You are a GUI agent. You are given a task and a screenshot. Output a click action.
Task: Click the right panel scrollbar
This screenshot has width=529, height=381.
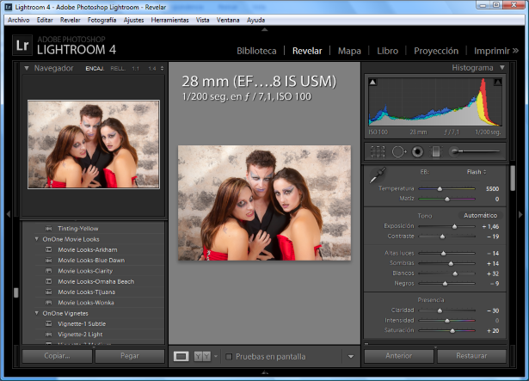tap(513, 178)
